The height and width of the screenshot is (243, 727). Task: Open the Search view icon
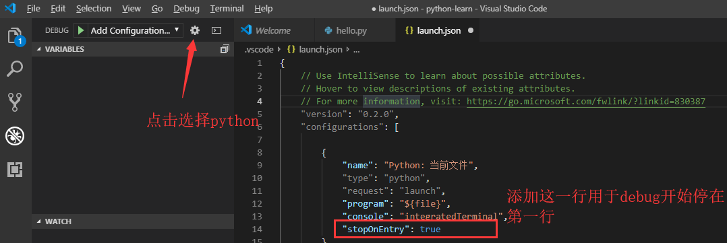tap(16, 69)
